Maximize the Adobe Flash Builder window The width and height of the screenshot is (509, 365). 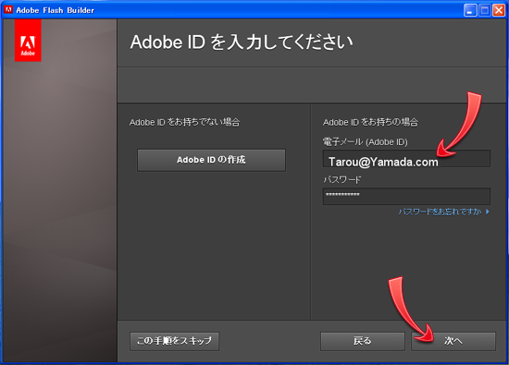(x=484, y=10)
